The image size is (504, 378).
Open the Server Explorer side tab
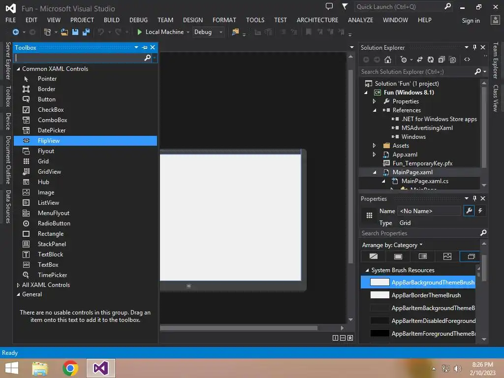8,61
